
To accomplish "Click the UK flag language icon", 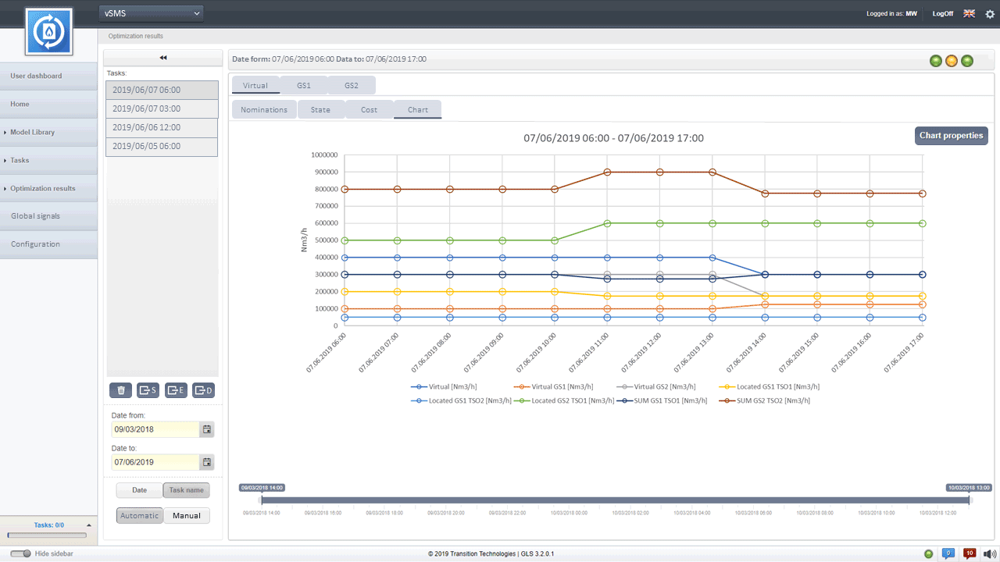I will tap(969, 14).
